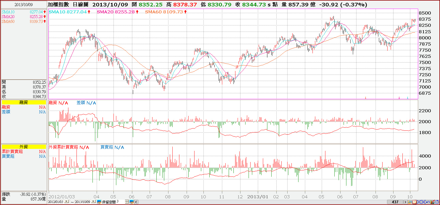
Task: Click the expand/zoom-out arrows icon
Action: pyautogui.click(x=423, y=202)
